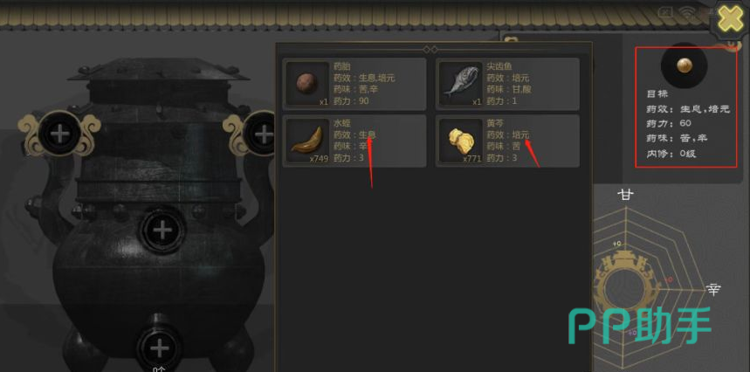Select the 药胎 brown pill icon
The width and height of the screenshot is (750, 372).
point(306,84)
